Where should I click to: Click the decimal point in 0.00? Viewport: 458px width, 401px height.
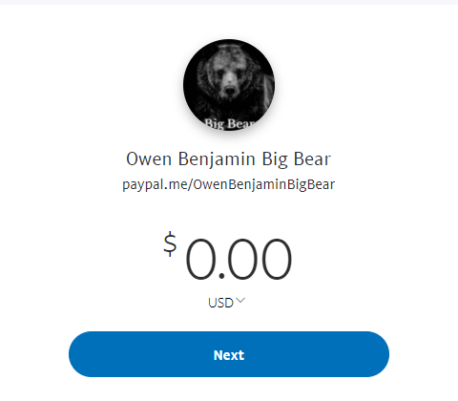pyautogui.click(x=221, y=276)
